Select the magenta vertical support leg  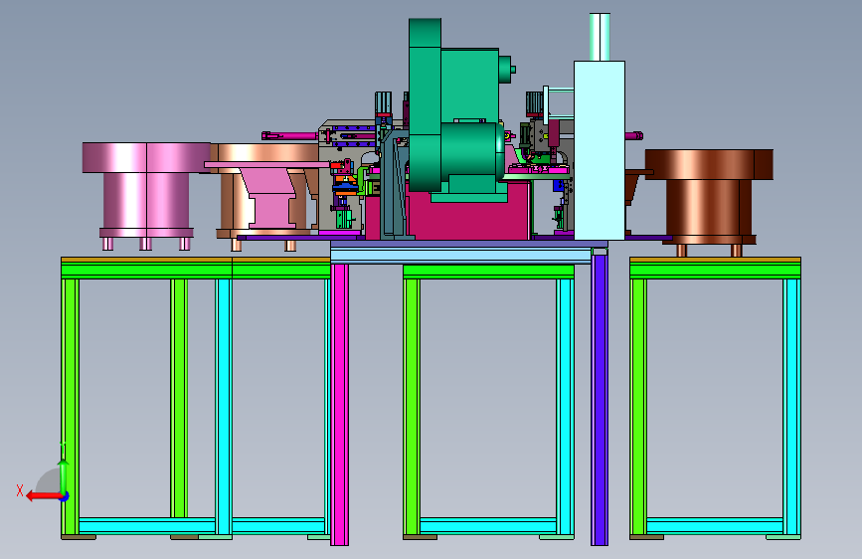coord(339,405)
